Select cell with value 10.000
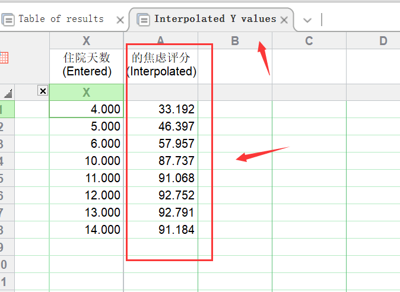400x292 pixels. click(x=87, y=161)
